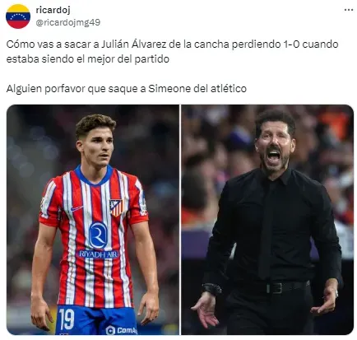Click the coach's open mouth in right photo
357x340 pixels.
(273, 156)
